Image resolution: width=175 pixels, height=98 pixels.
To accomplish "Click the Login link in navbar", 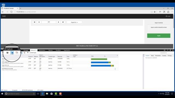I will [x=168, y=16].
